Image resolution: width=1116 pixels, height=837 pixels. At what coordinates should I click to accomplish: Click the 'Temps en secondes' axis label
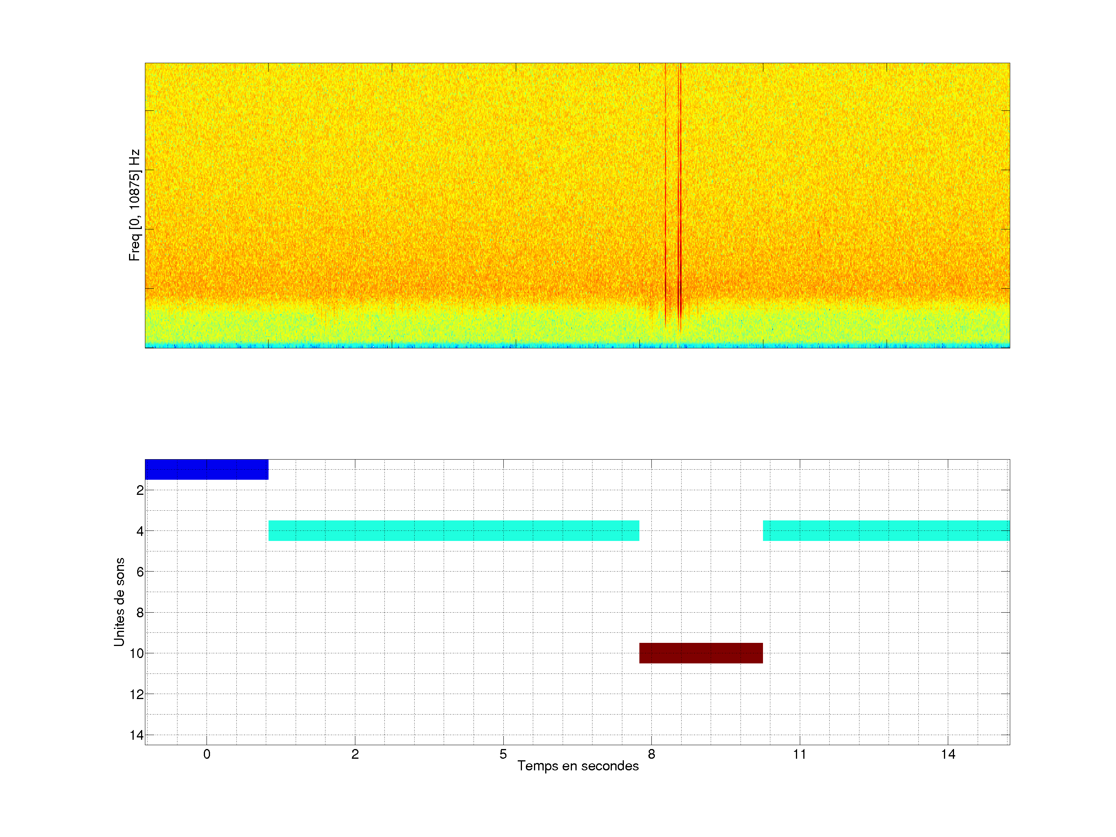click(x=578, y=766)
